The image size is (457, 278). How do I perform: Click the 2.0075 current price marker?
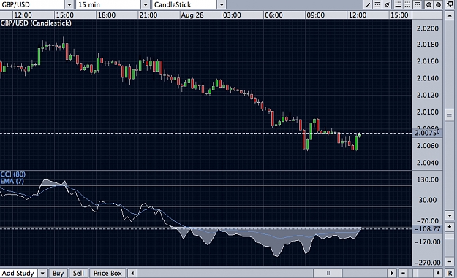(x=427, y=134)
